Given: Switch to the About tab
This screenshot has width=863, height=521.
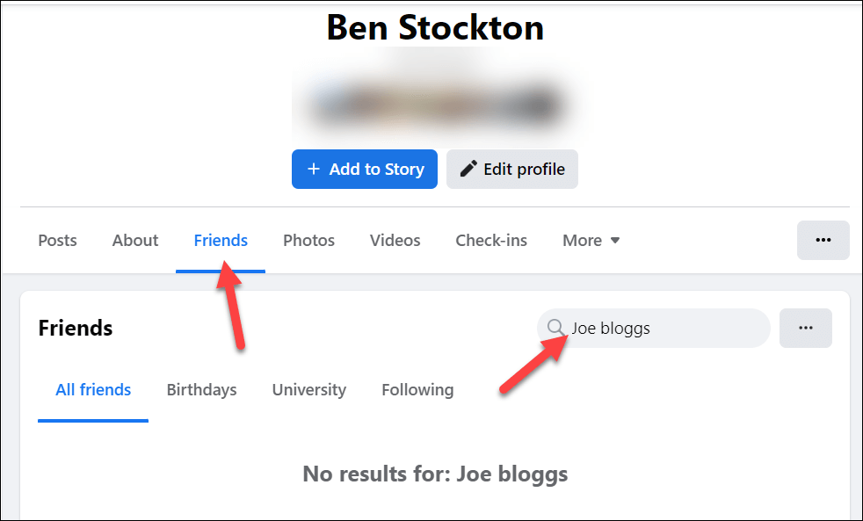Looking at the screenshot, I should (x=134, y=240).
